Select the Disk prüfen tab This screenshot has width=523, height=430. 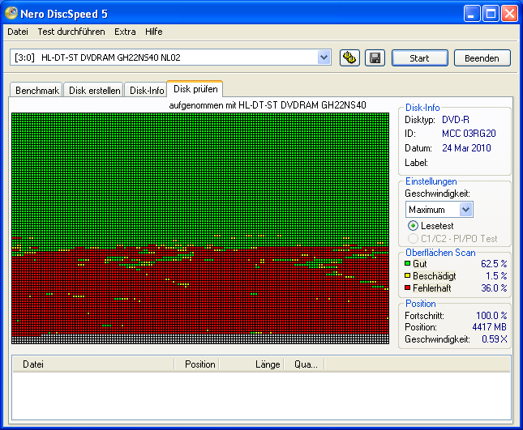pyautogui.click(x=195, y=89)
